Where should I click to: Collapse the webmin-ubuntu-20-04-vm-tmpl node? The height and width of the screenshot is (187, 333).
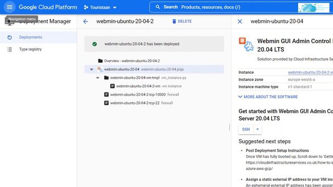point(97,78)
